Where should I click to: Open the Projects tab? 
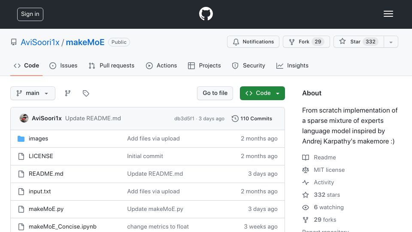(204, 65)
